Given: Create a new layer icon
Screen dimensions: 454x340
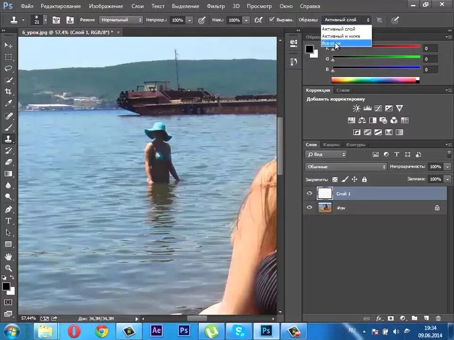Looking at the screenshot, I should (426, 318).
